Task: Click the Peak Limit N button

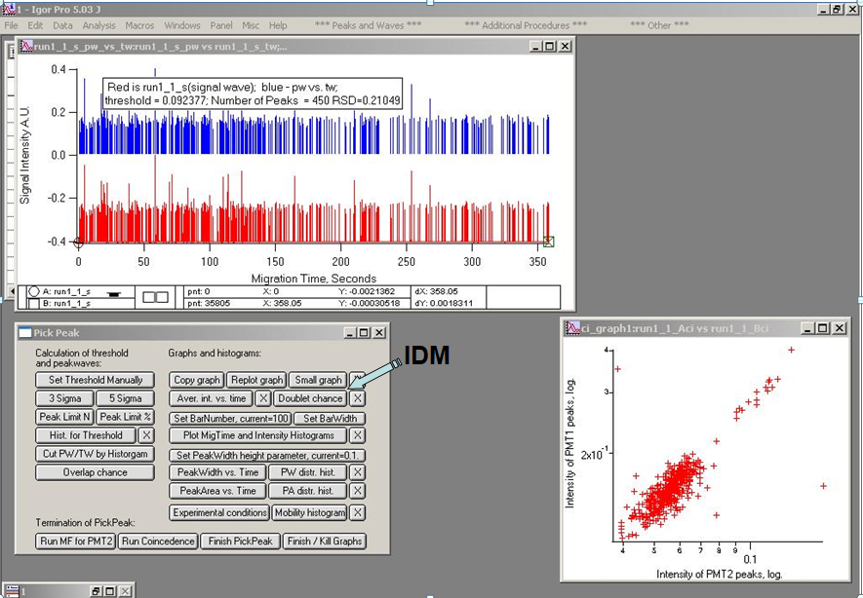Action: point(65,417)
